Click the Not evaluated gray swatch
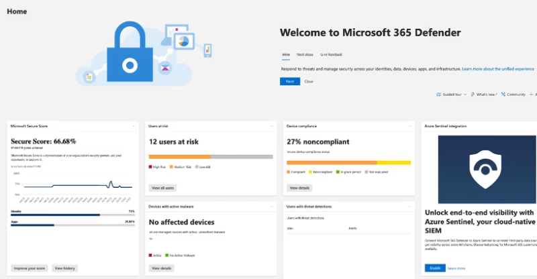The height and width of the screenshot is (279, 537). 367,172
